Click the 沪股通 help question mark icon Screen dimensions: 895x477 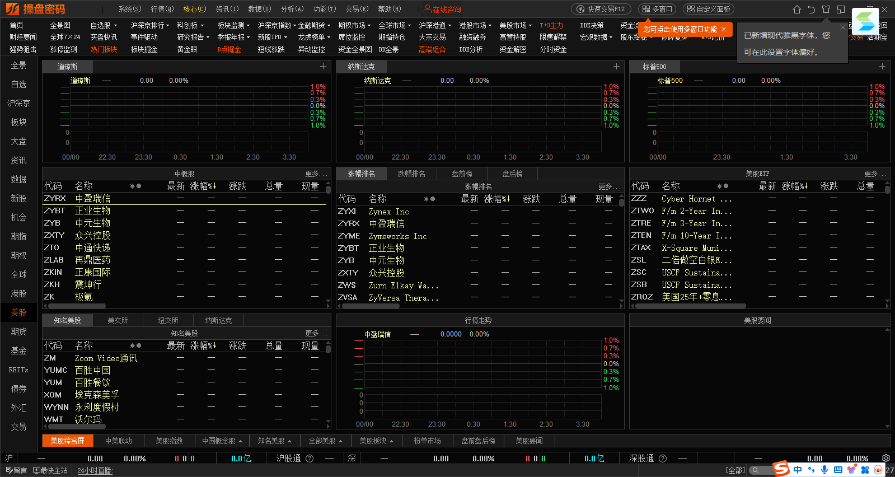click(310, 459)
